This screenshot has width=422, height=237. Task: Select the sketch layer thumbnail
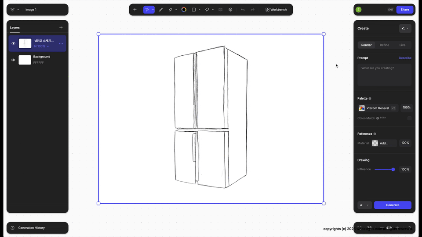(x=25, y=43)
